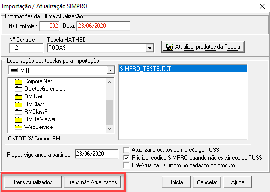Open Itens Atualizados
The height and width of the screenshot is (192, 270).
tap(33, 182)
